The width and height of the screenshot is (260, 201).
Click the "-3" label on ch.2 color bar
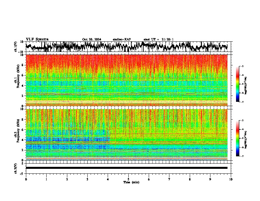click(242, 121)
